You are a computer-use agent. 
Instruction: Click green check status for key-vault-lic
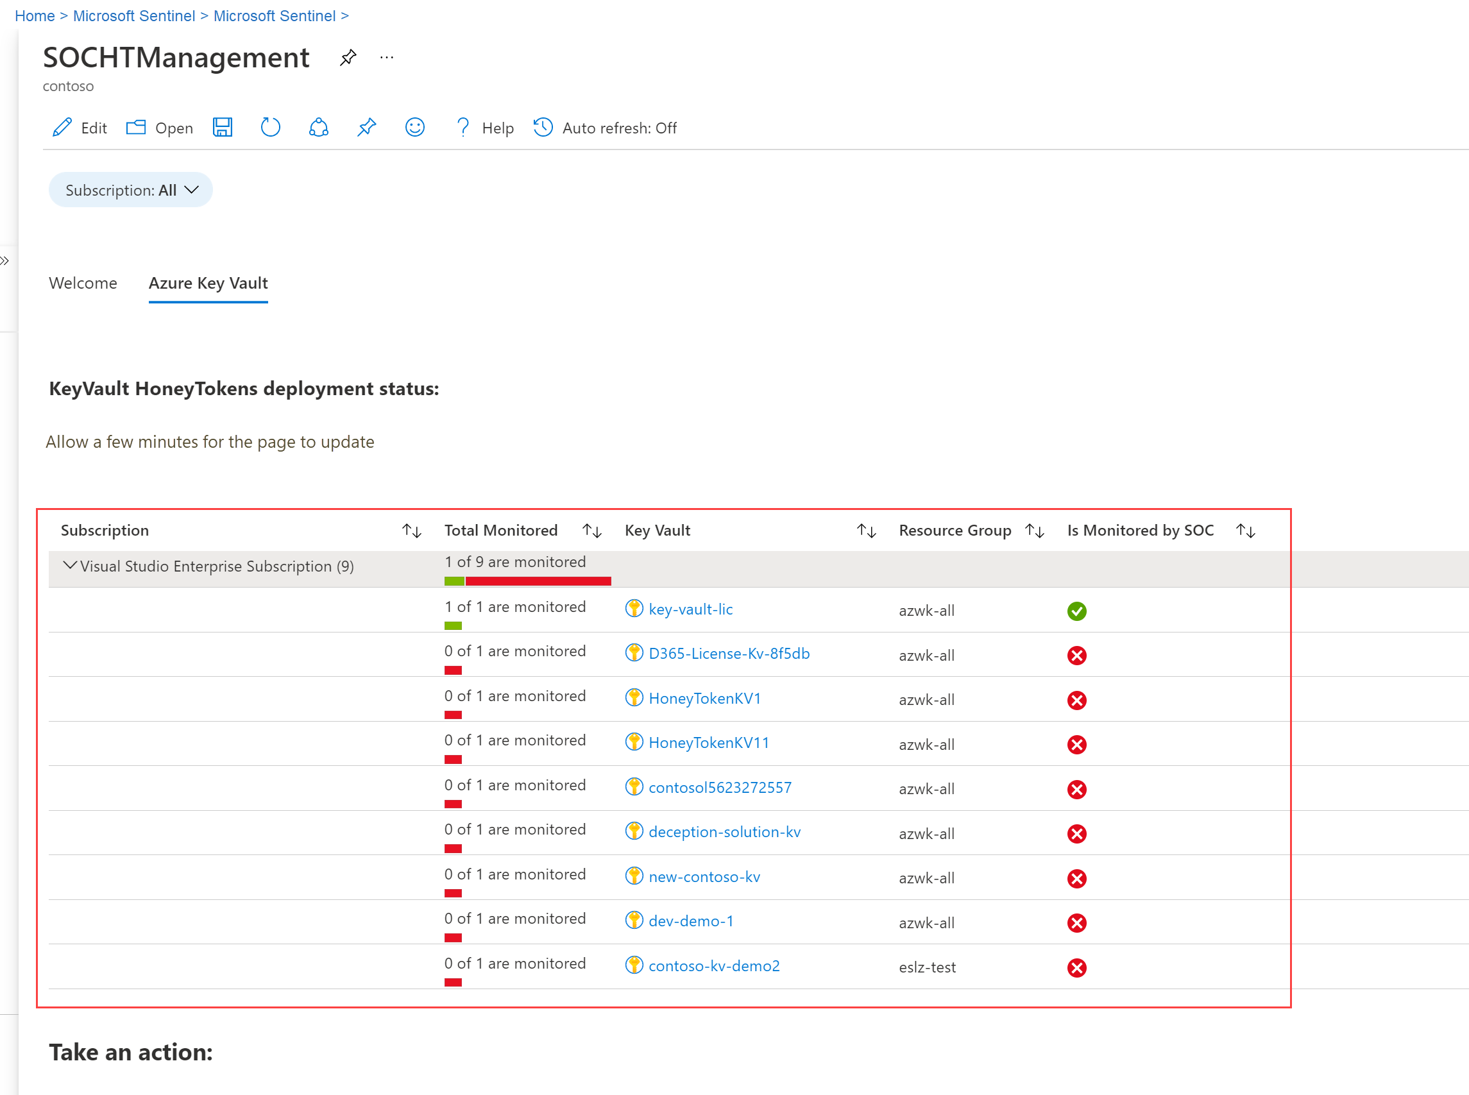1076,611
